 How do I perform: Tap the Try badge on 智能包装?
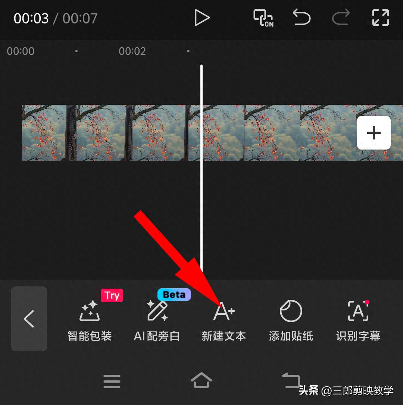click(x=112, y=295)
